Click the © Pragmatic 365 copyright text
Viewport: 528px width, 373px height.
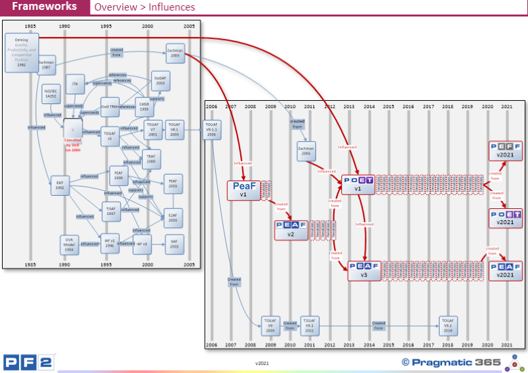point(451,362)
